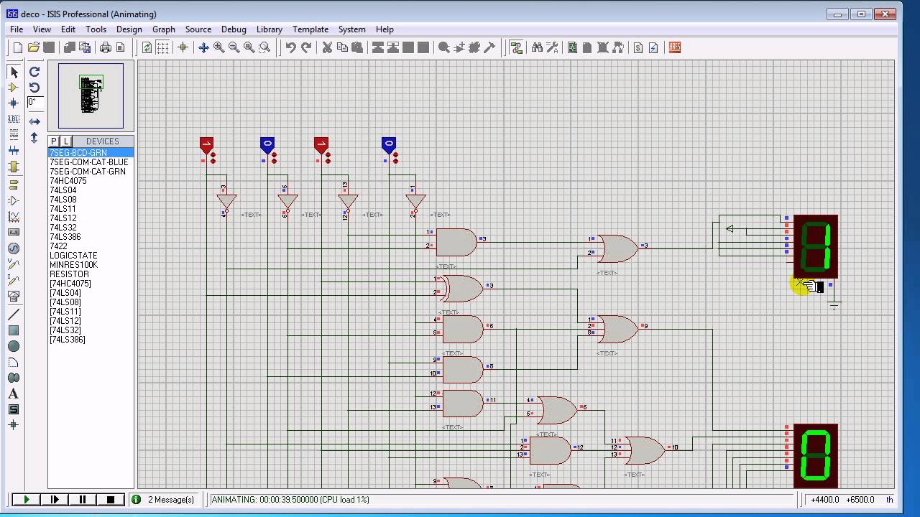
Task: Rotate anti-clockwise using the arrow icon
Action: coord(34,88)
